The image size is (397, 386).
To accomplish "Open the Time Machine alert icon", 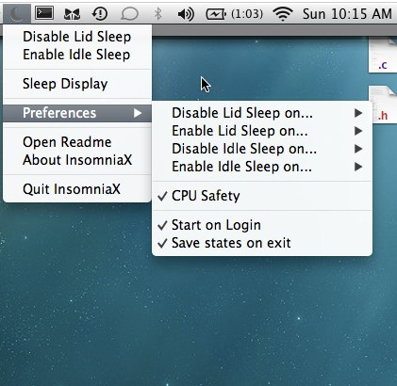I will coord(100,14).
